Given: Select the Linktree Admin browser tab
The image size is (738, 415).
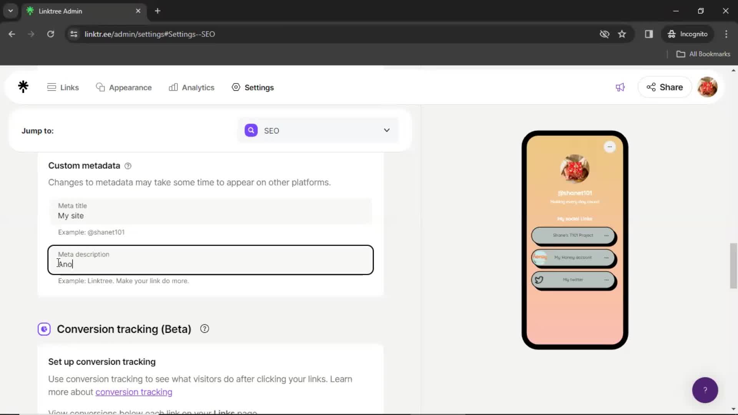Looking at the screenshot, I should (x=85, y=11).
